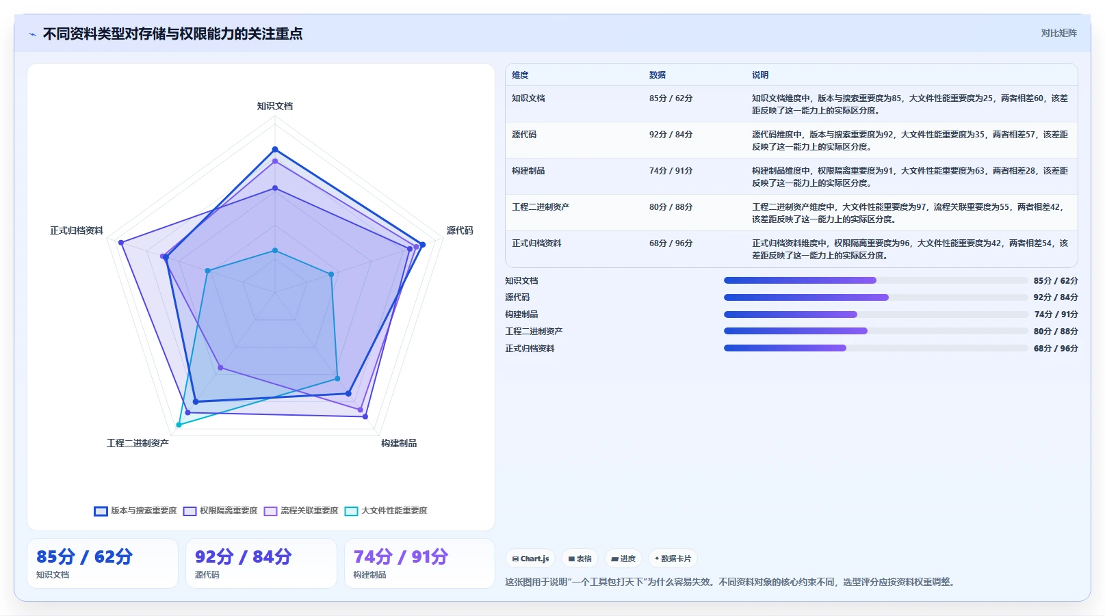Click the 80分 / 88分 value in the table
1105x616 pixels.
[x=671, y=207]
